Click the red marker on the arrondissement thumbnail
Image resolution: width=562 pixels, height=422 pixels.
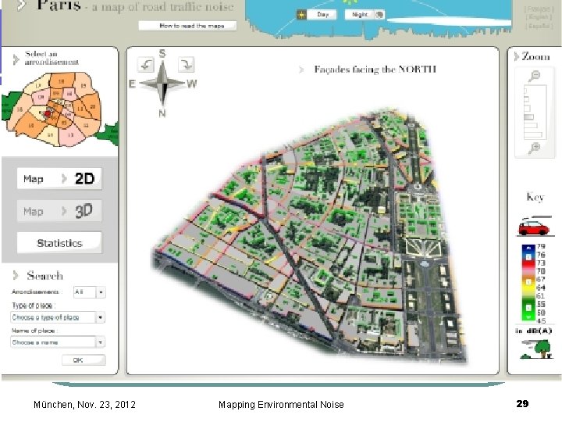coord(48,113)
